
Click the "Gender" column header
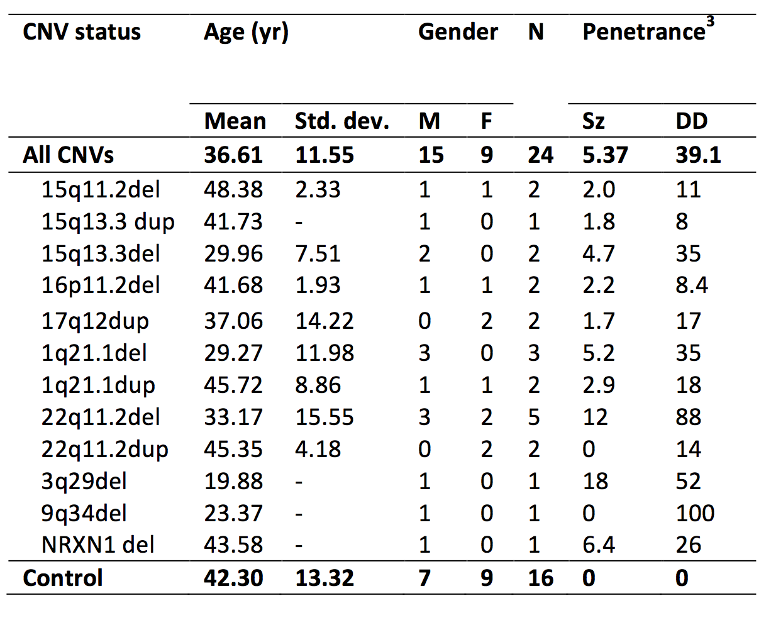click(x=458, y=32)
